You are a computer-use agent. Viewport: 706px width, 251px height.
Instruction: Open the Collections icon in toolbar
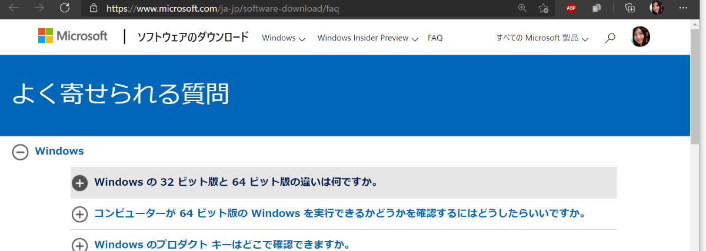click(x=630, y=8)
